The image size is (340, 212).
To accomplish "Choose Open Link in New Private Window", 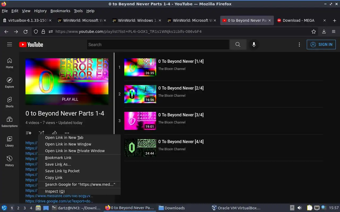I will tap(79, 151).
